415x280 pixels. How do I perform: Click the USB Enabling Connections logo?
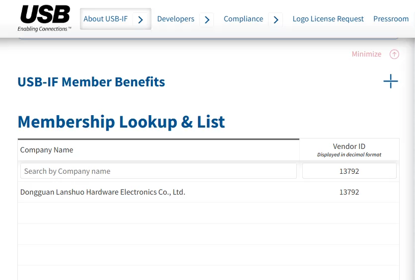tap(45, 18)
